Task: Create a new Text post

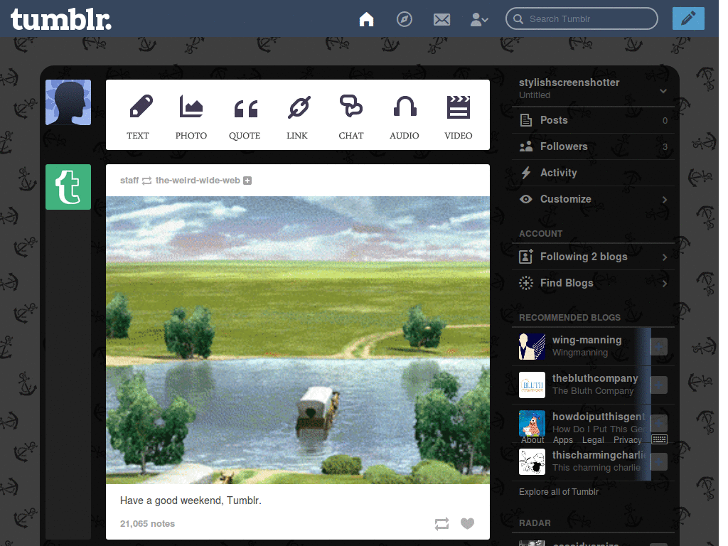Action: click(x=138, y=117)
